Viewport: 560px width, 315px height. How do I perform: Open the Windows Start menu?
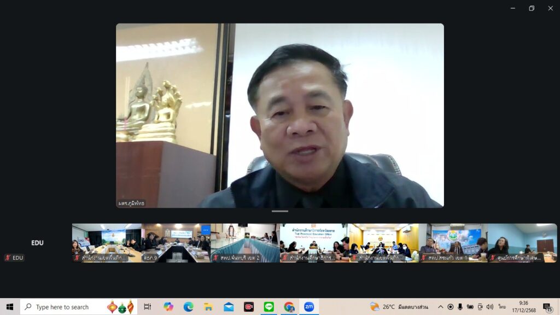pos(10,307)
